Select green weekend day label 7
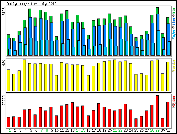 point(42,130)
